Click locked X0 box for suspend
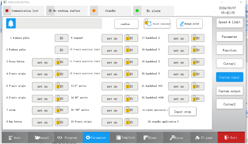This screenshot has height=144, width=248. (x=131, y=38)
